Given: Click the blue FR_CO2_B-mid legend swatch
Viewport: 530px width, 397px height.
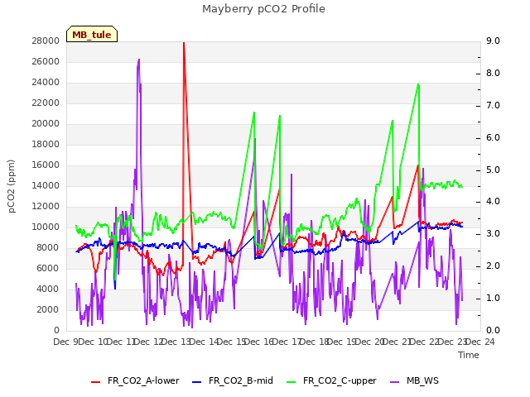Looking at the screenshot, I should click(x=196, y=382).
